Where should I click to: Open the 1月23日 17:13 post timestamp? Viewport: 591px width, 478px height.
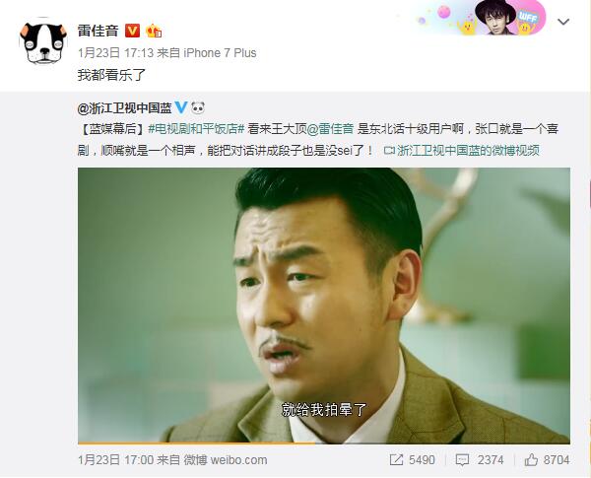coord(115,53)
